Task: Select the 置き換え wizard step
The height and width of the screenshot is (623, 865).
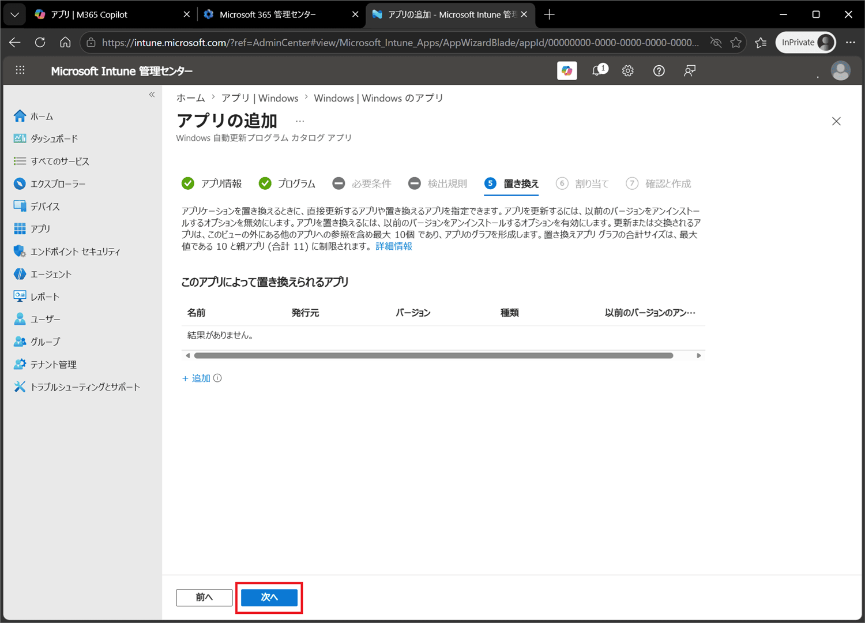Action: (512, 183)
